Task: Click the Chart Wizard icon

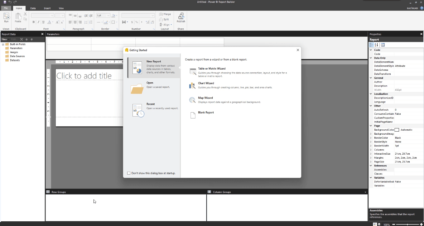Action: tap(192, 85)
